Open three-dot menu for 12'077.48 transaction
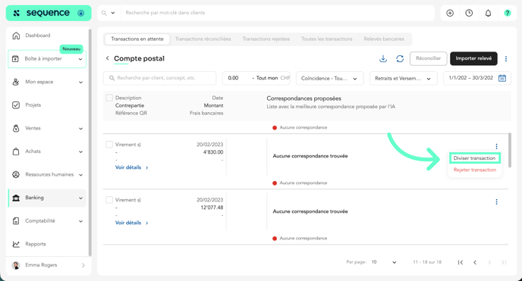The image size is (522, 281). pos(496,201)
